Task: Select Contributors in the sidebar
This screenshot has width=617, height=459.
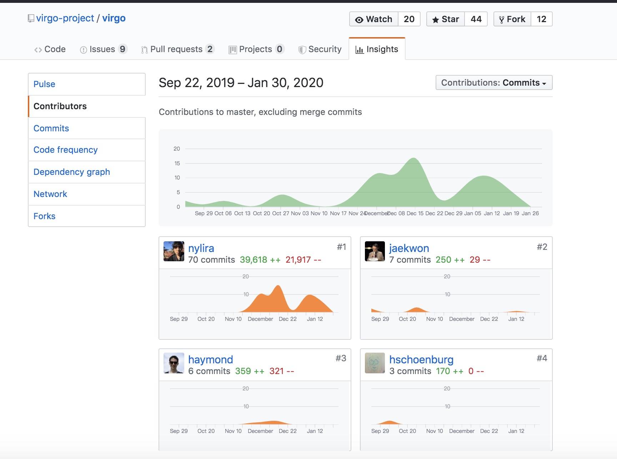Action: point(87,106)
